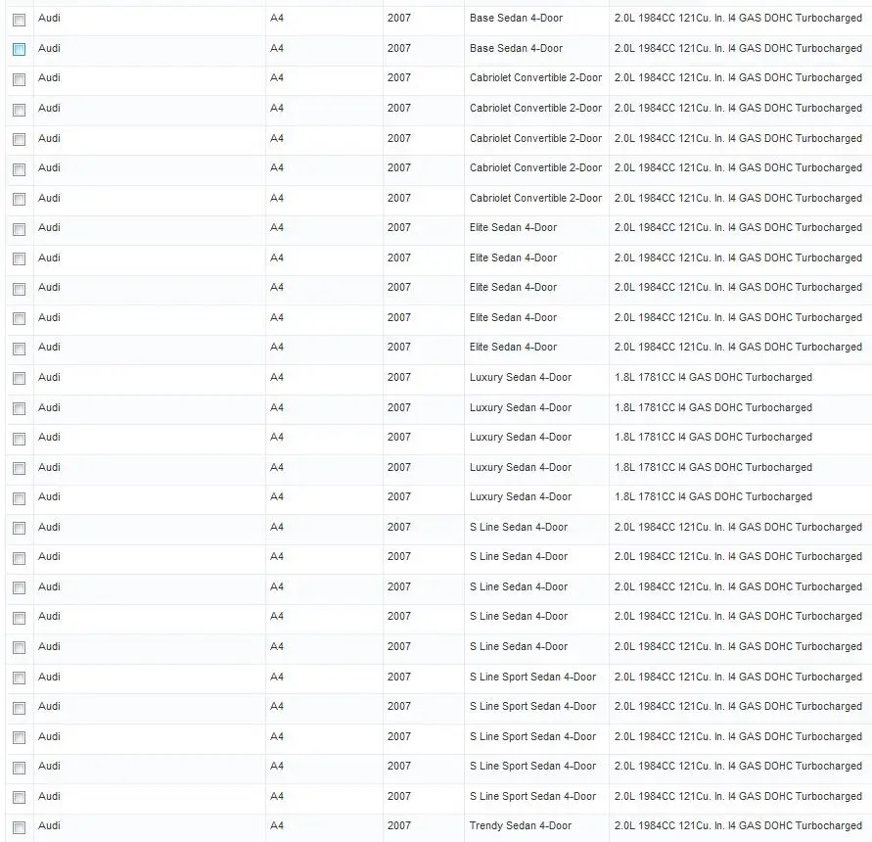Check the last S Line Sport Sedan row's box
Viewport: 872px width, 842px height.
click(19, 798)
